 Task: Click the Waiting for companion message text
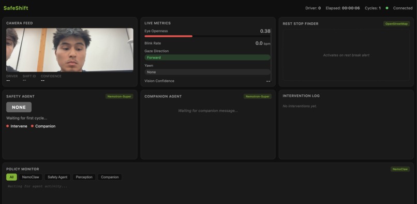point(207,110)
